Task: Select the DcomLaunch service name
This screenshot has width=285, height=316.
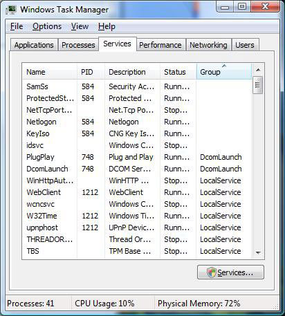Action: 47,169
